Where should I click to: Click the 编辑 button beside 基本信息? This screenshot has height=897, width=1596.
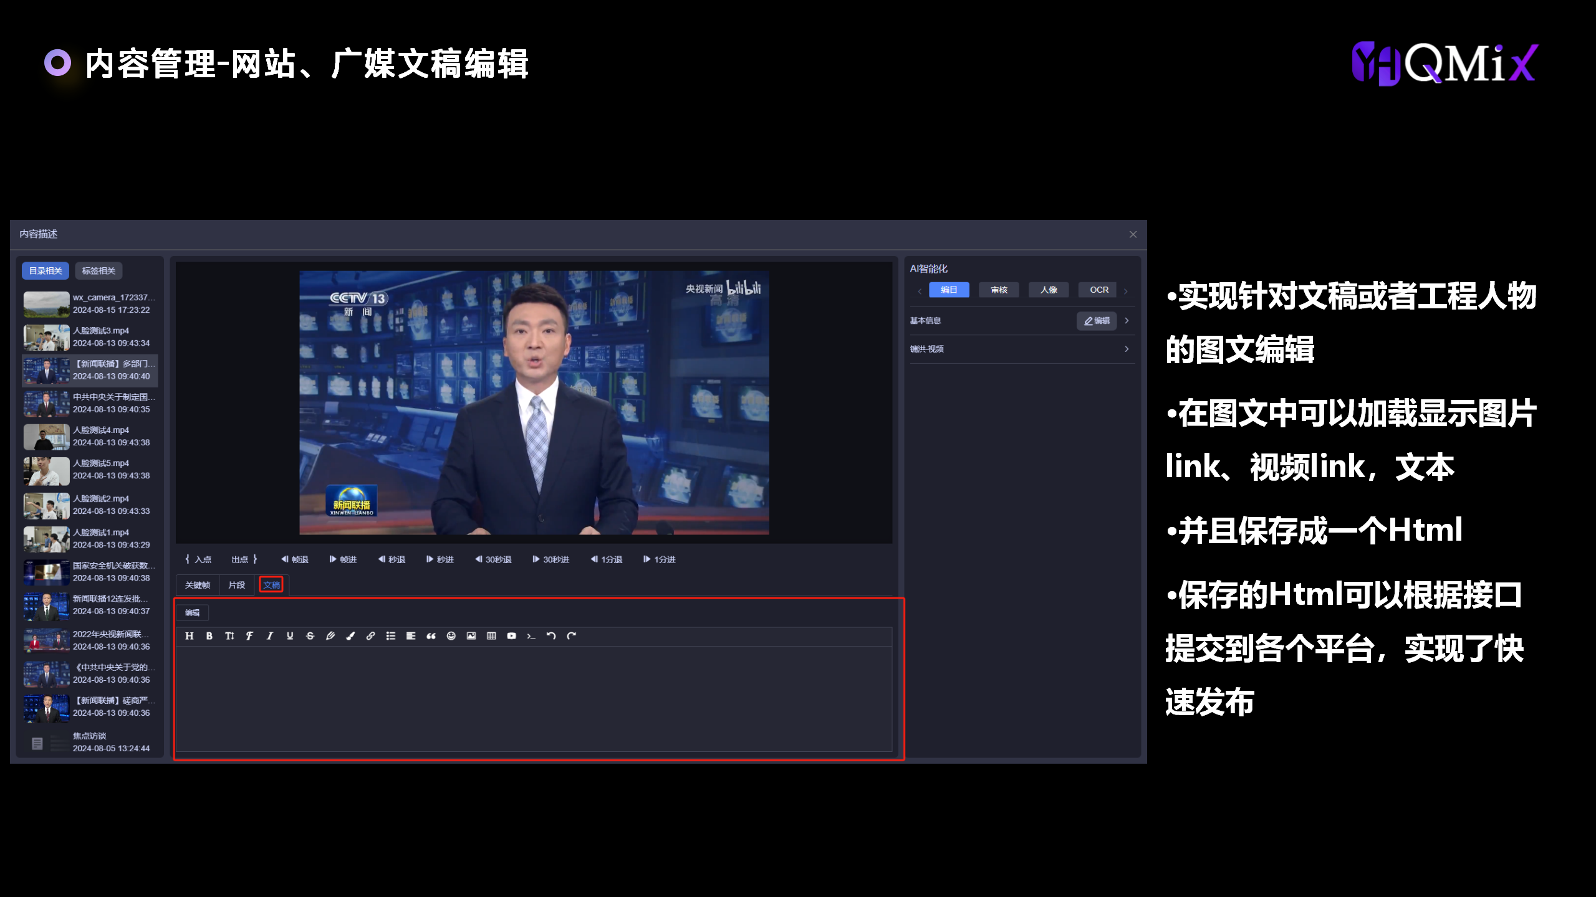[x=1097, y=321]
